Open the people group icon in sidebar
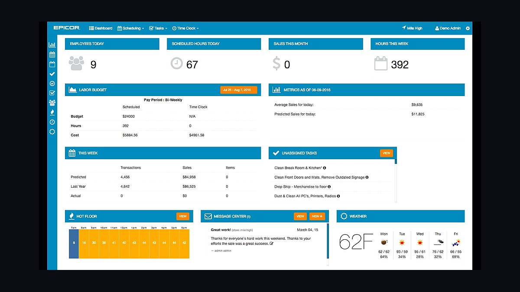This screenshot has height=292, width=520. pos(52,103)
